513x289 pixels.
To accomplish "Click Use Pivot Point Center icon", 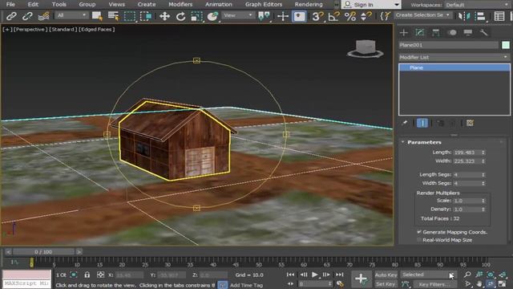I will (x=264, y=16).
